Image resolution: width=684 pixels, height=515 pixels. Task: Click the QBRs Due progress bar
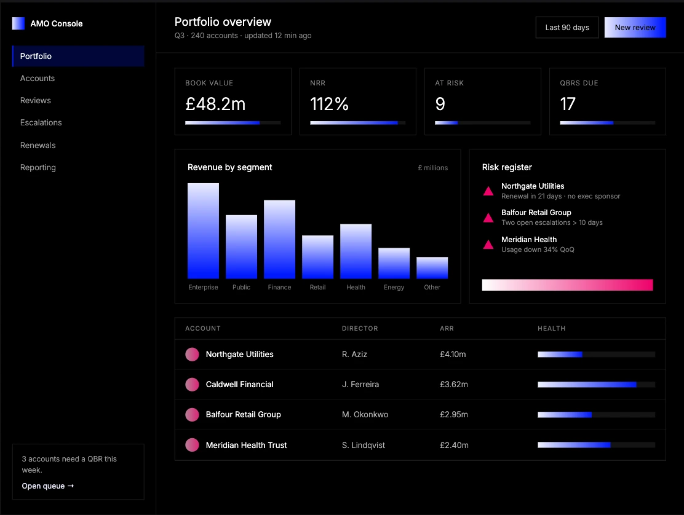point(608,123)
